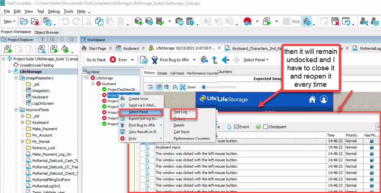The image size is (381, 193).
Task: Expand the Make_Payment folder in tree
Action: click(23, 129)
